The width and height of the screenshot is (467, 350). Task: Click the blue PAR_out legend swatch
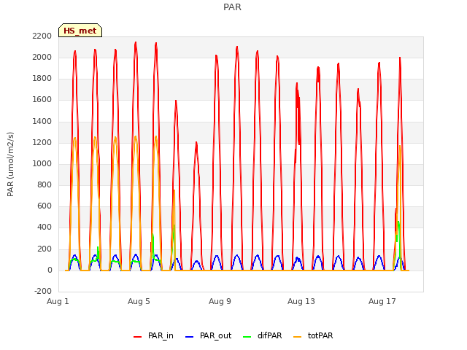pyautogui.click(x=189, y=337)
